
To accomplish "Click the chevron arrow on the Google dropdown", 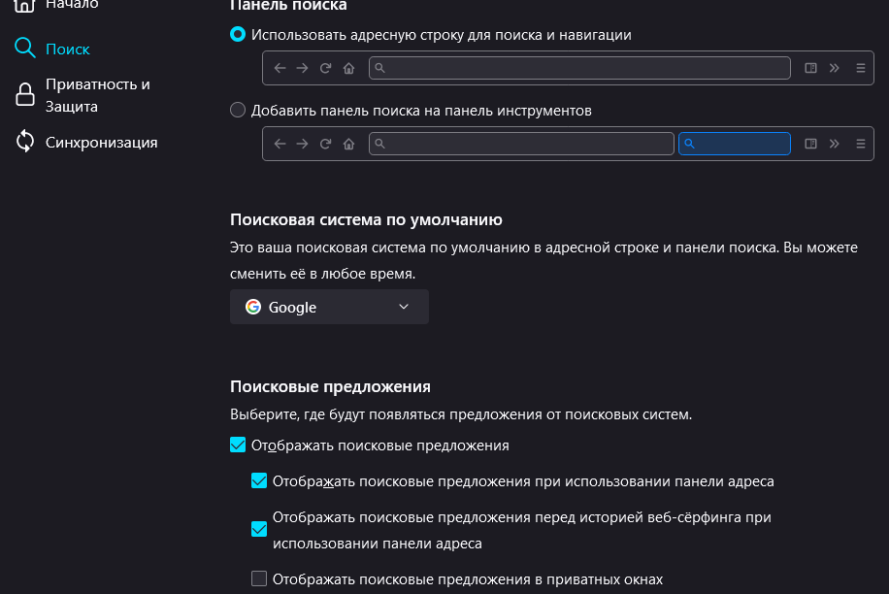I will (x=405, y=307).
